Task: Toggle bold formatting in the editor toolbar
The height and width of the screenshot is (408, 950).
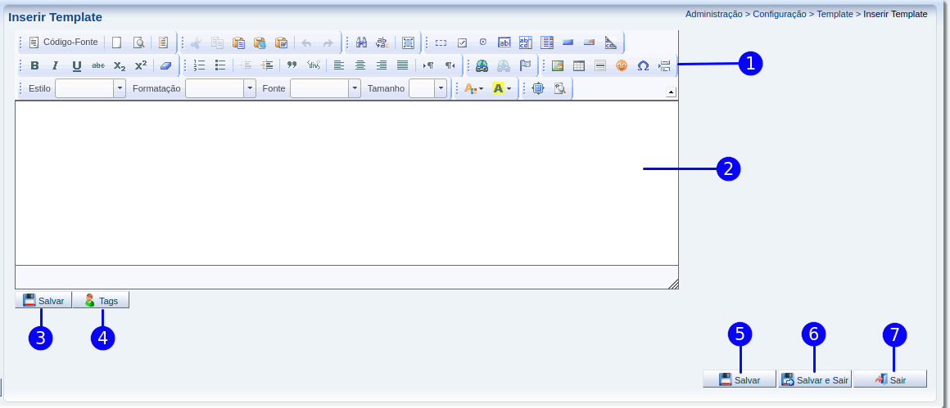Action: point(34,65)
